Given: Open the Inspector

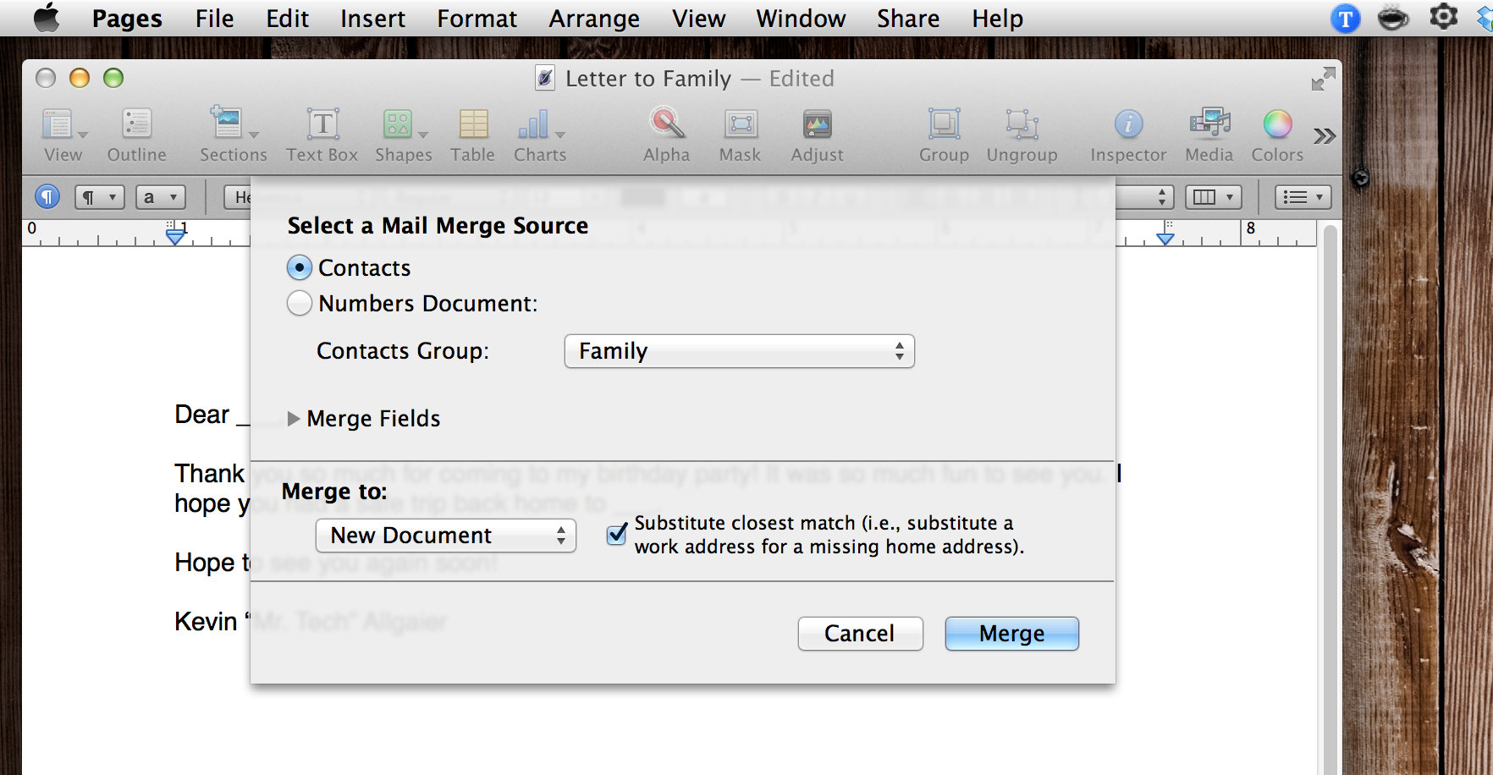Looking at the screenshot, I should (x=1128, y=134).
